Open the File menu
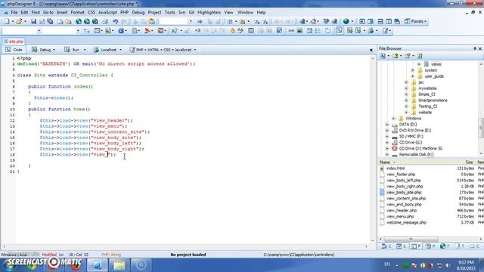This screenshot has width=484, height=272. click(14, 12)
